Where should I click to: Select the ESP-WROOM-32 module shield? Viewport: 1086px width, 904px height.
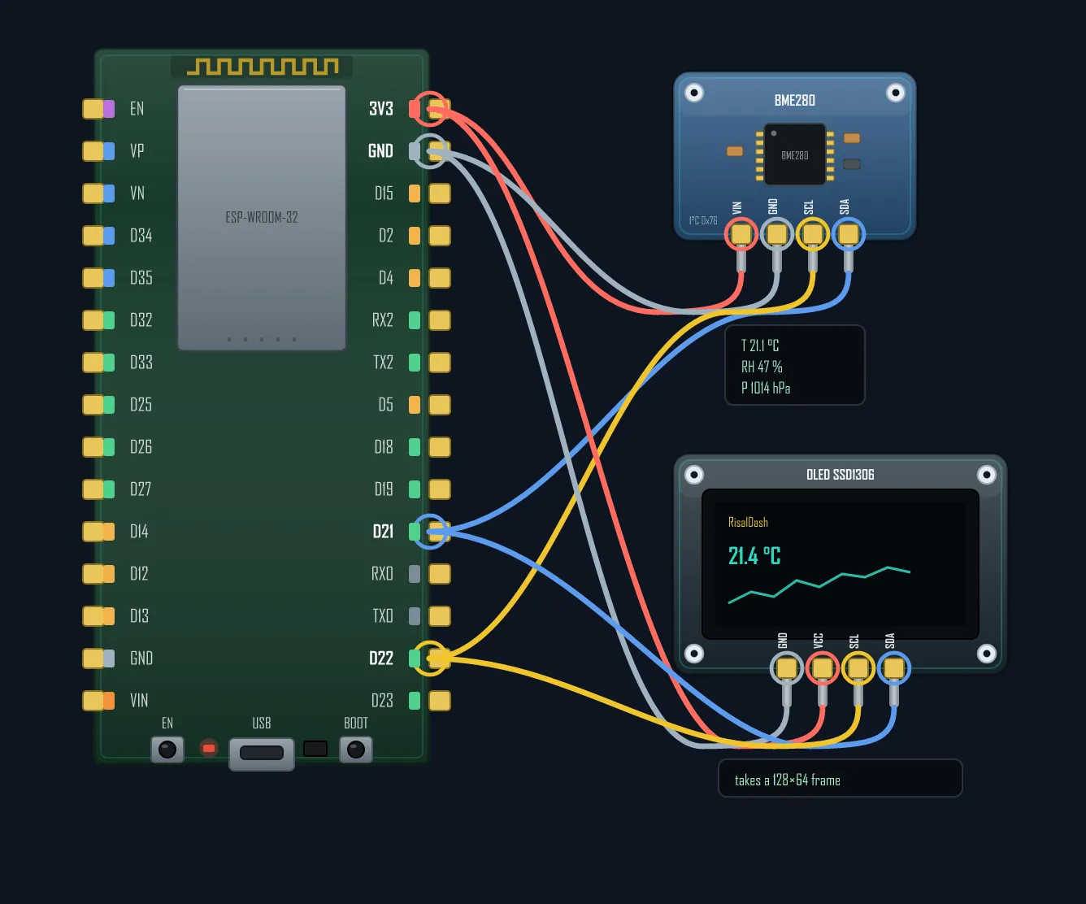[262, 218]
